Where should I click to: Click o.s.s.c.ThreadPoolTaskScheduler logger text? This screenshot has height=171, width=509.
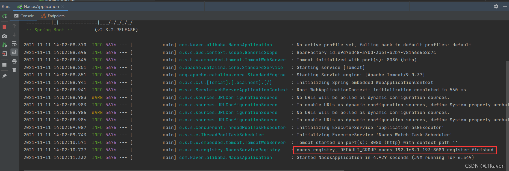point(221,135)
